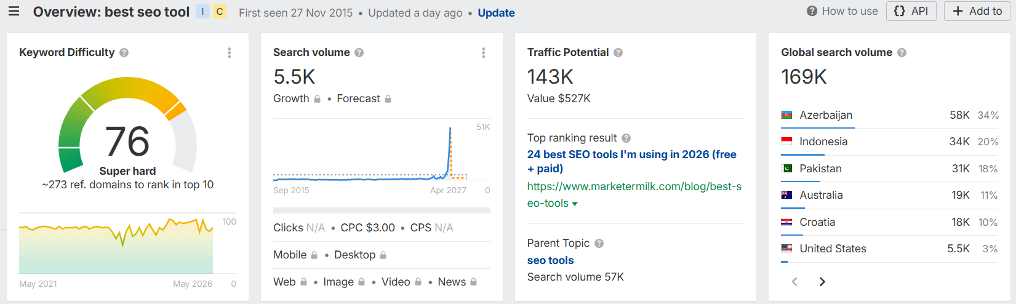Click the CPC $3.00 value
This screenshot has height=304, width=1016.
(367, 228)
